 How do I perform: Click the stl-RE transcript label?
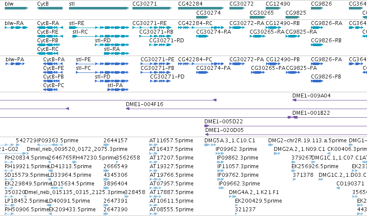[76, 23]
